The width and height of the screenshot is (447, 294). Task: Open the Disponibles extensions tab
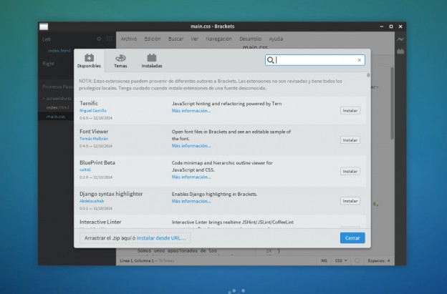(90, 60)
